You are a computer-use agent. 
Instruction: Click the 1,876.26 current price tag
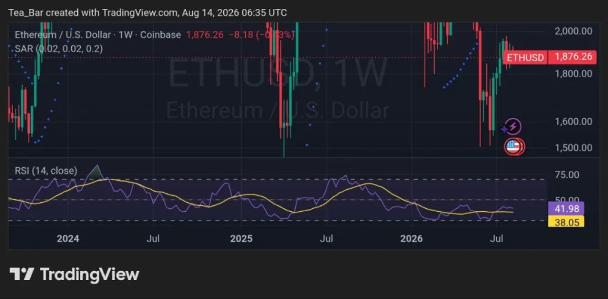coord(574,58)
